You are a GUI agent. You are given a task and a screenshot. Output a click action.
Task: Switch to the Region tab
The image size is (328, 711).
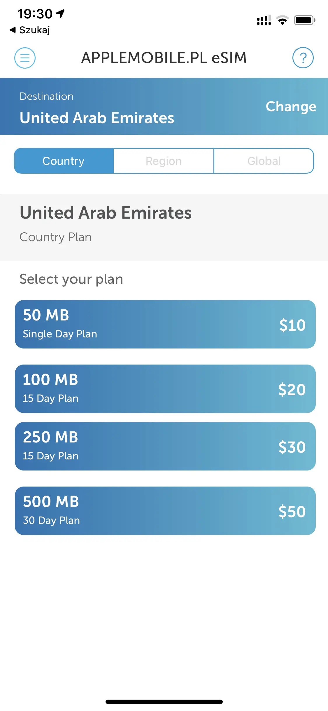click(164, 161)
